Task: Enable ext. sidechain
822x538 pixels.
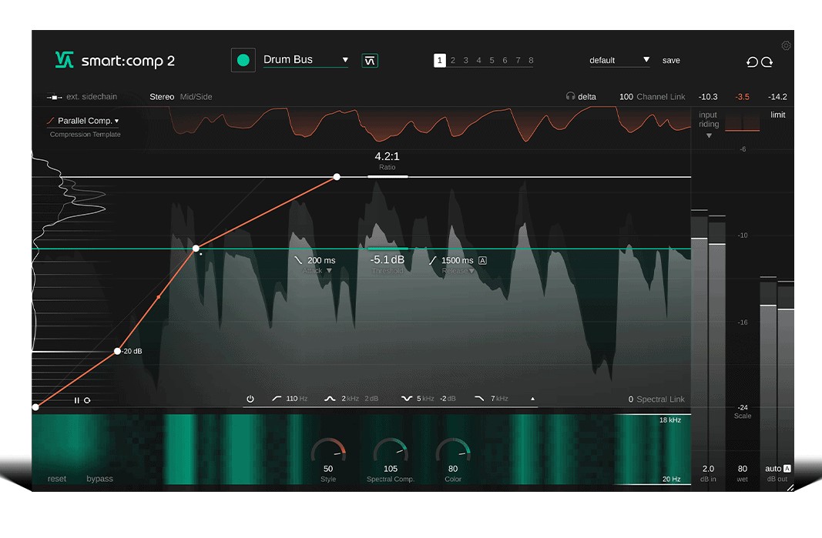Action: click(x=92, y=97)
